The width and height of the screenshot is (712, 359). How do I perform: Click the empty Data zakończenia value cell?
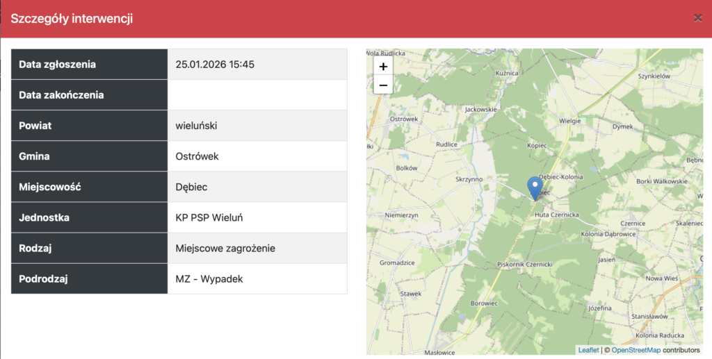click(x=257, y=95)
